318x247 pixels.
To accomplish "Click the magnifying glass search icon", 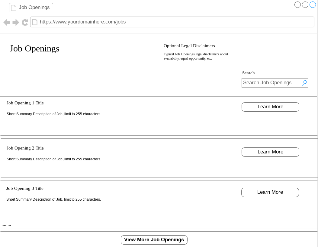I will [304, 83].
